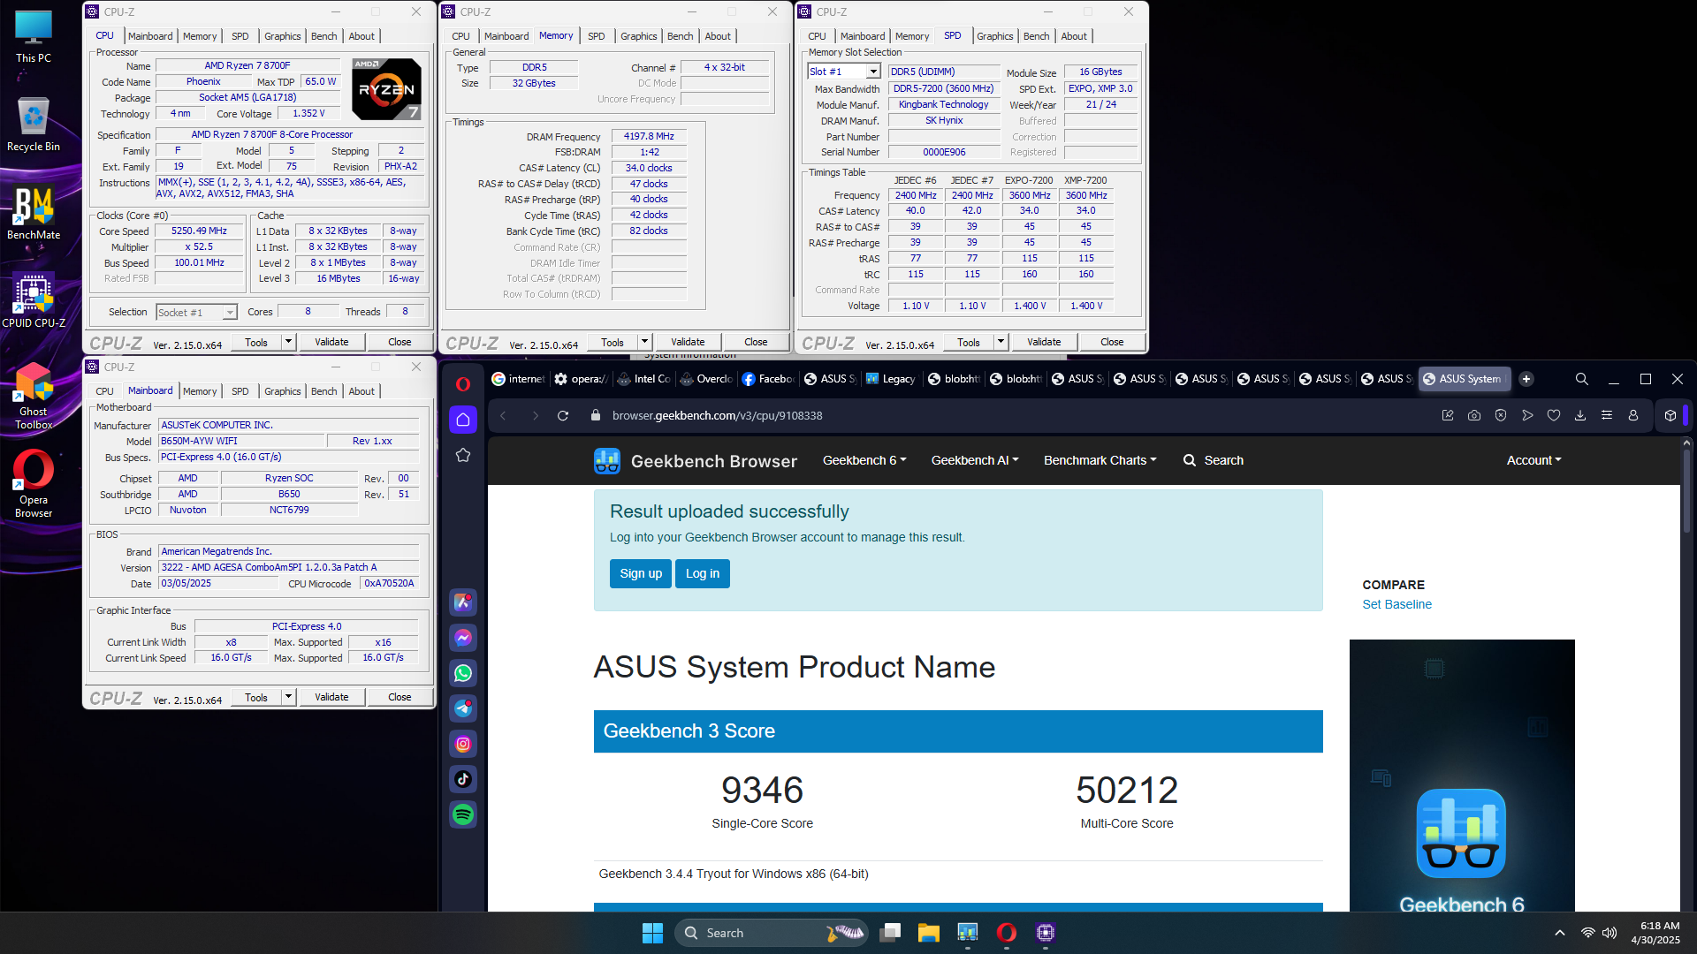Open File Explorer from taskbar
1697x954 pixels.
(x=928, y=933)
